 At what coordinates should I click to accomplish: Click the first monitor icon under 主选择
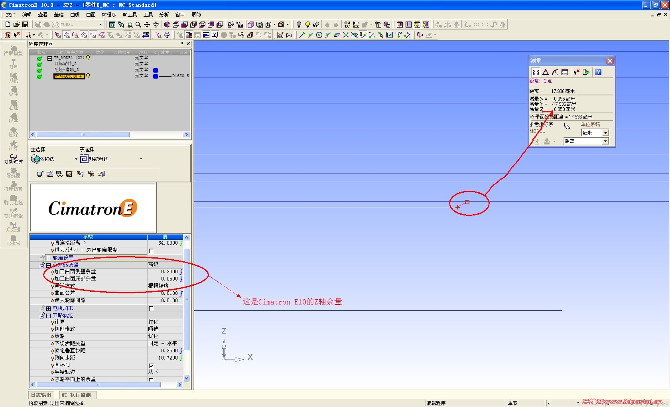[x=40, y=174]
